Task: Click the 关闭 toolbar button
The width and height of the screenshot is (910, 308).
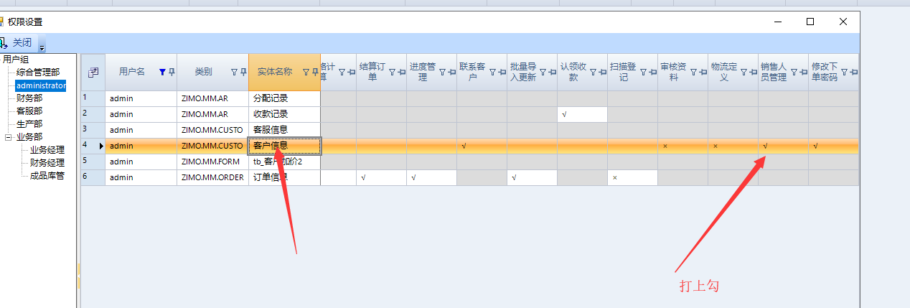Action: click(x=17, y=42)
